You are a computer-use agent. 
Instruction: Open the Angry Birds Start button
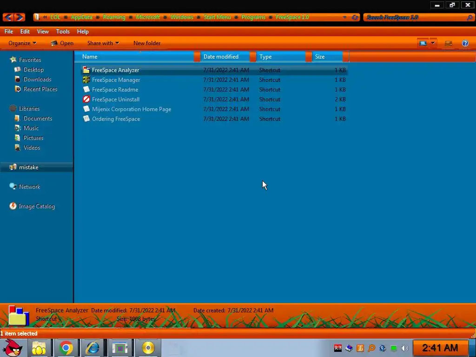coord(13,348)
